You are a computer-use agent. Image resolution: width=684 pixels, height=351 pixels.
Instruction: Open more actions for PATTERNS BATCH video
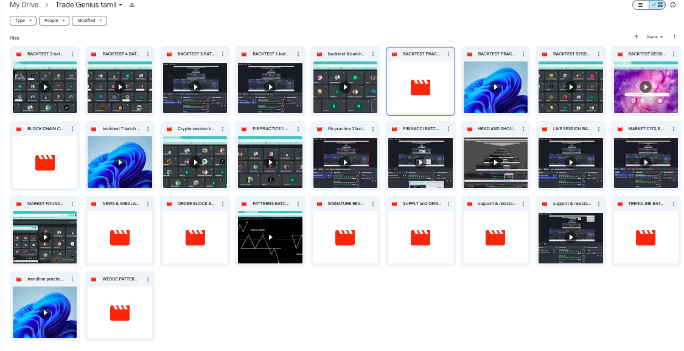coord(298,204)
